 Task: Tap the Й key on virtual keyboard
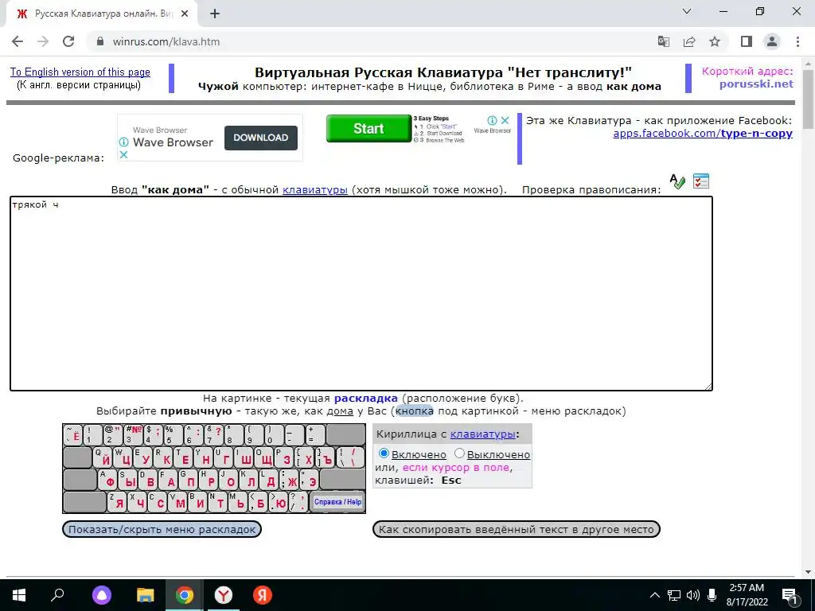click(x=103, y=457)
